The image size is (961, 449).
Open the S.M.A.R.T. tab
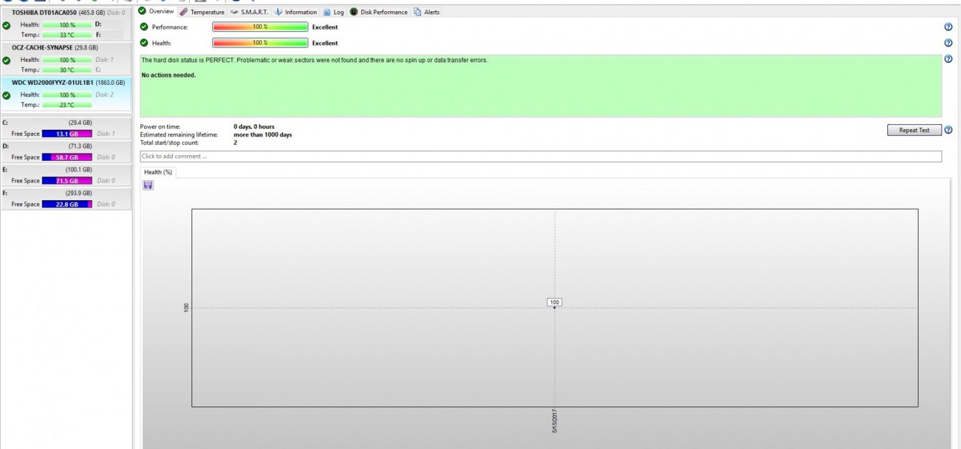(249, 12)
